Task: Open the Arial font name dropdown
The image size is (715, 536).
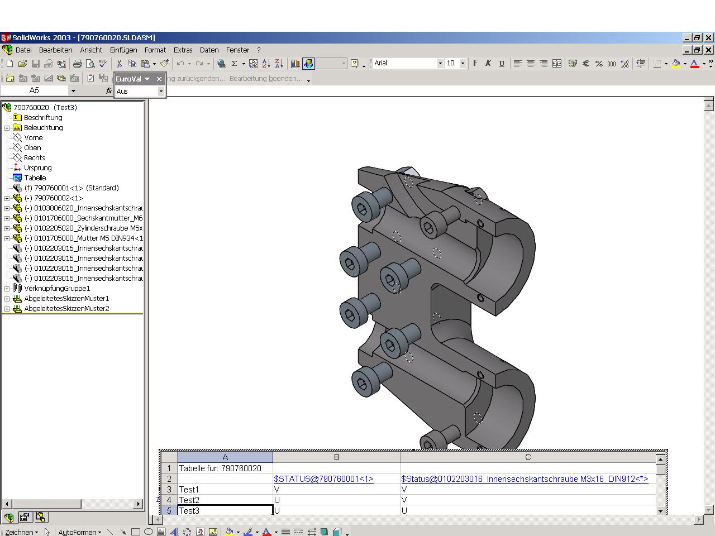Action: pos(440,64)
